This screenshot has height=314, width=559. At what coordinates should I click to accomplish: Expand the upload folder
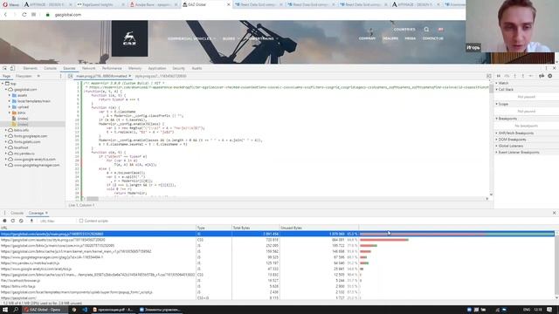pyautogui.click(x=10, y=106)
